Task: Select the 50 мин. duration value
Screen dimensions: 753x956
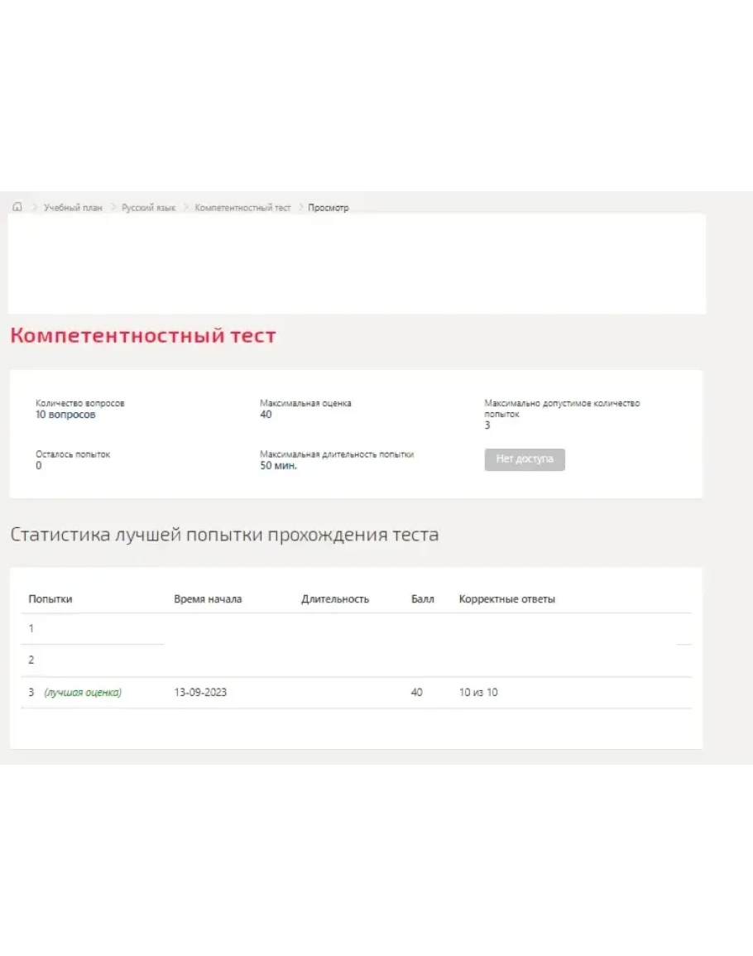Action: [x=278, y=465]
